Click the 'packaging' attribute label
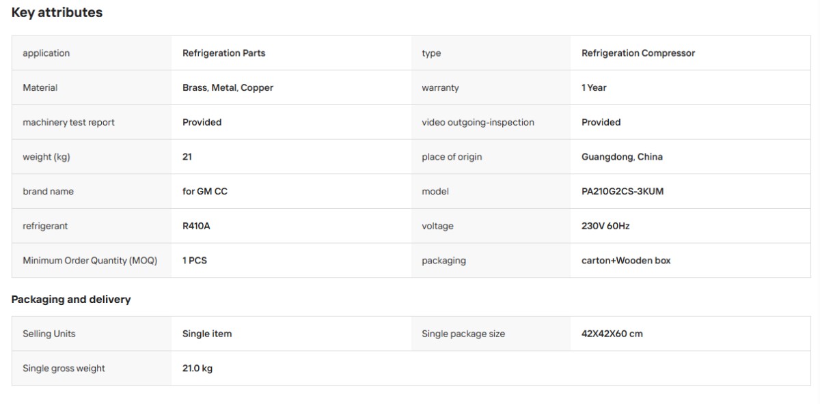 click(443, 261)
